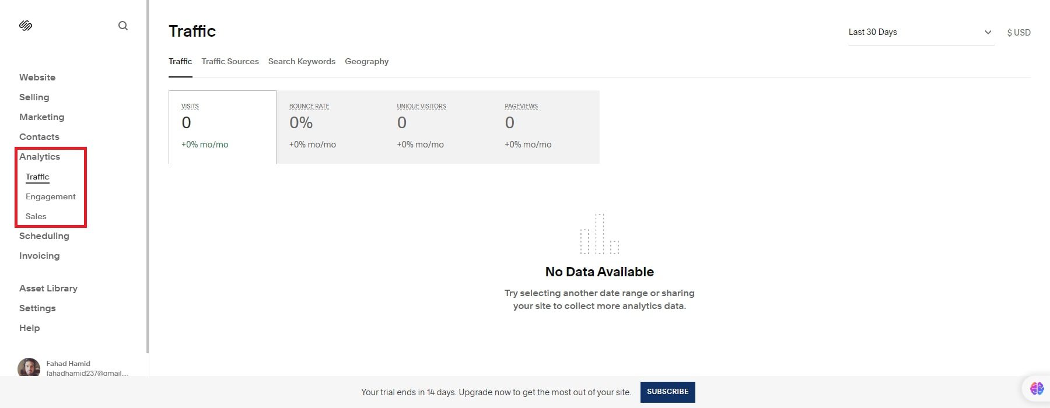Viewport: 1050px width, 408px height.
Task: Click the 0% value under Bounce Rate
Action: (x=301, y=123)
